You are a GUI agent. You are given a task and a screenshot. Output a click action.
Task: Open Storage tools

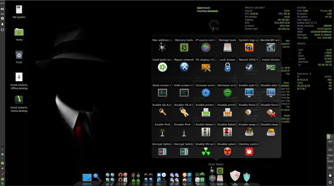tap(227, 48)
